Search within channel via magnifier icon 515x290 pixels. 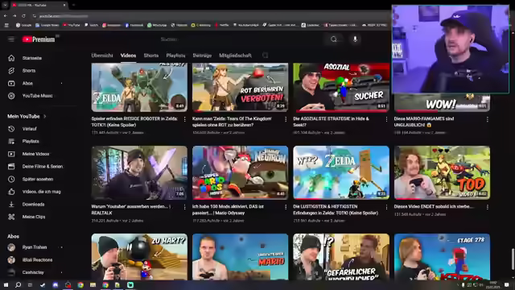point(265,56)
